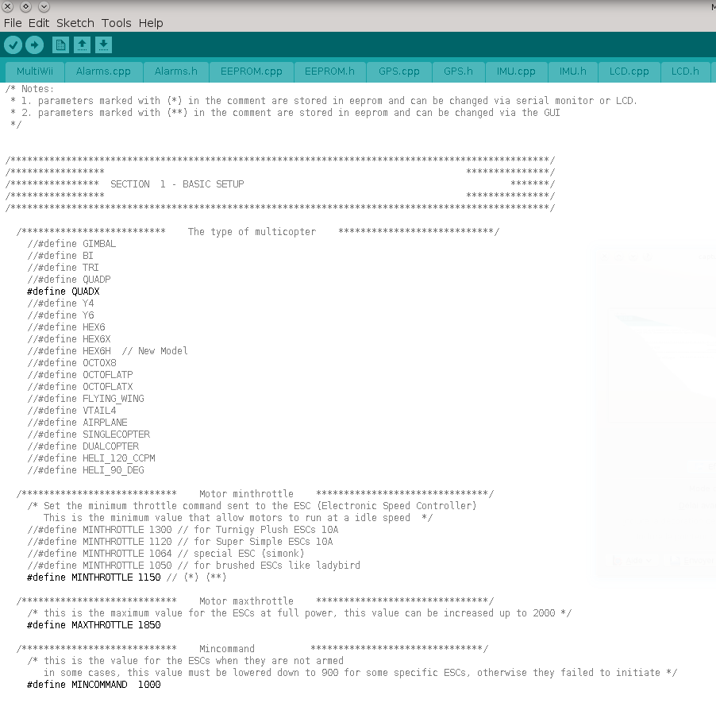This screenshot has width=716, height=703.
Task: Open the Tools menu
Action: (117, 23)
